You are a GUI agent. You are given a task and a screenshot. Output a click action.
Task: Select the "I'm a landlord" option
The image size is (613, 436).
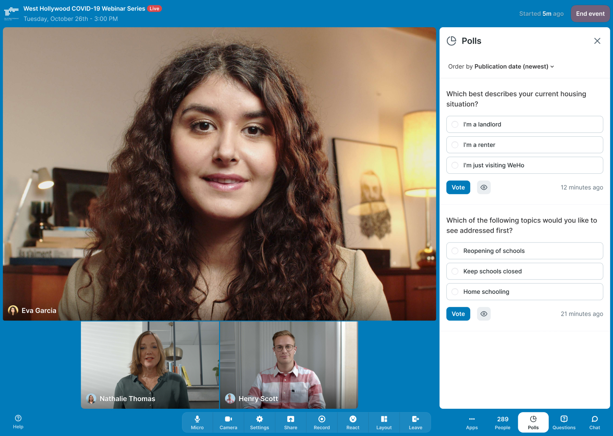(x=524, y=124)
